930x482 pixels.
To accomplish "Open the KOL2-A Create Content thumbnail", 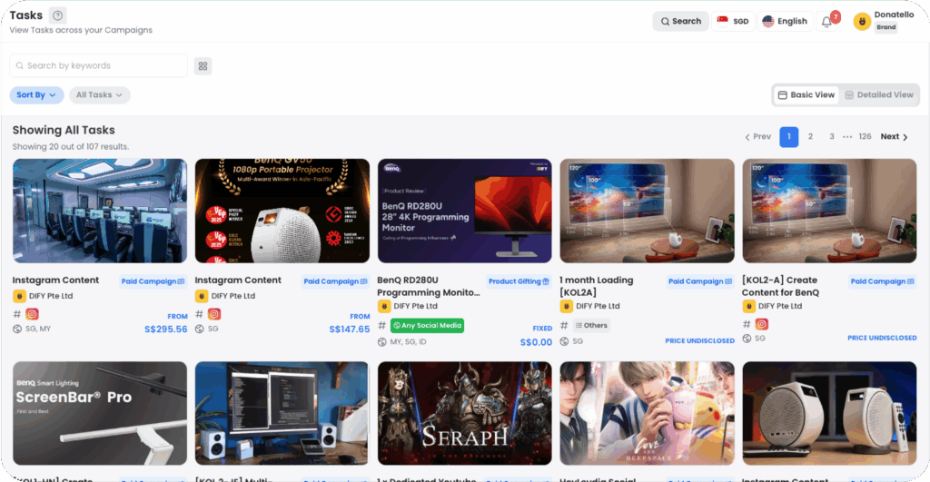I will [829, 211].
